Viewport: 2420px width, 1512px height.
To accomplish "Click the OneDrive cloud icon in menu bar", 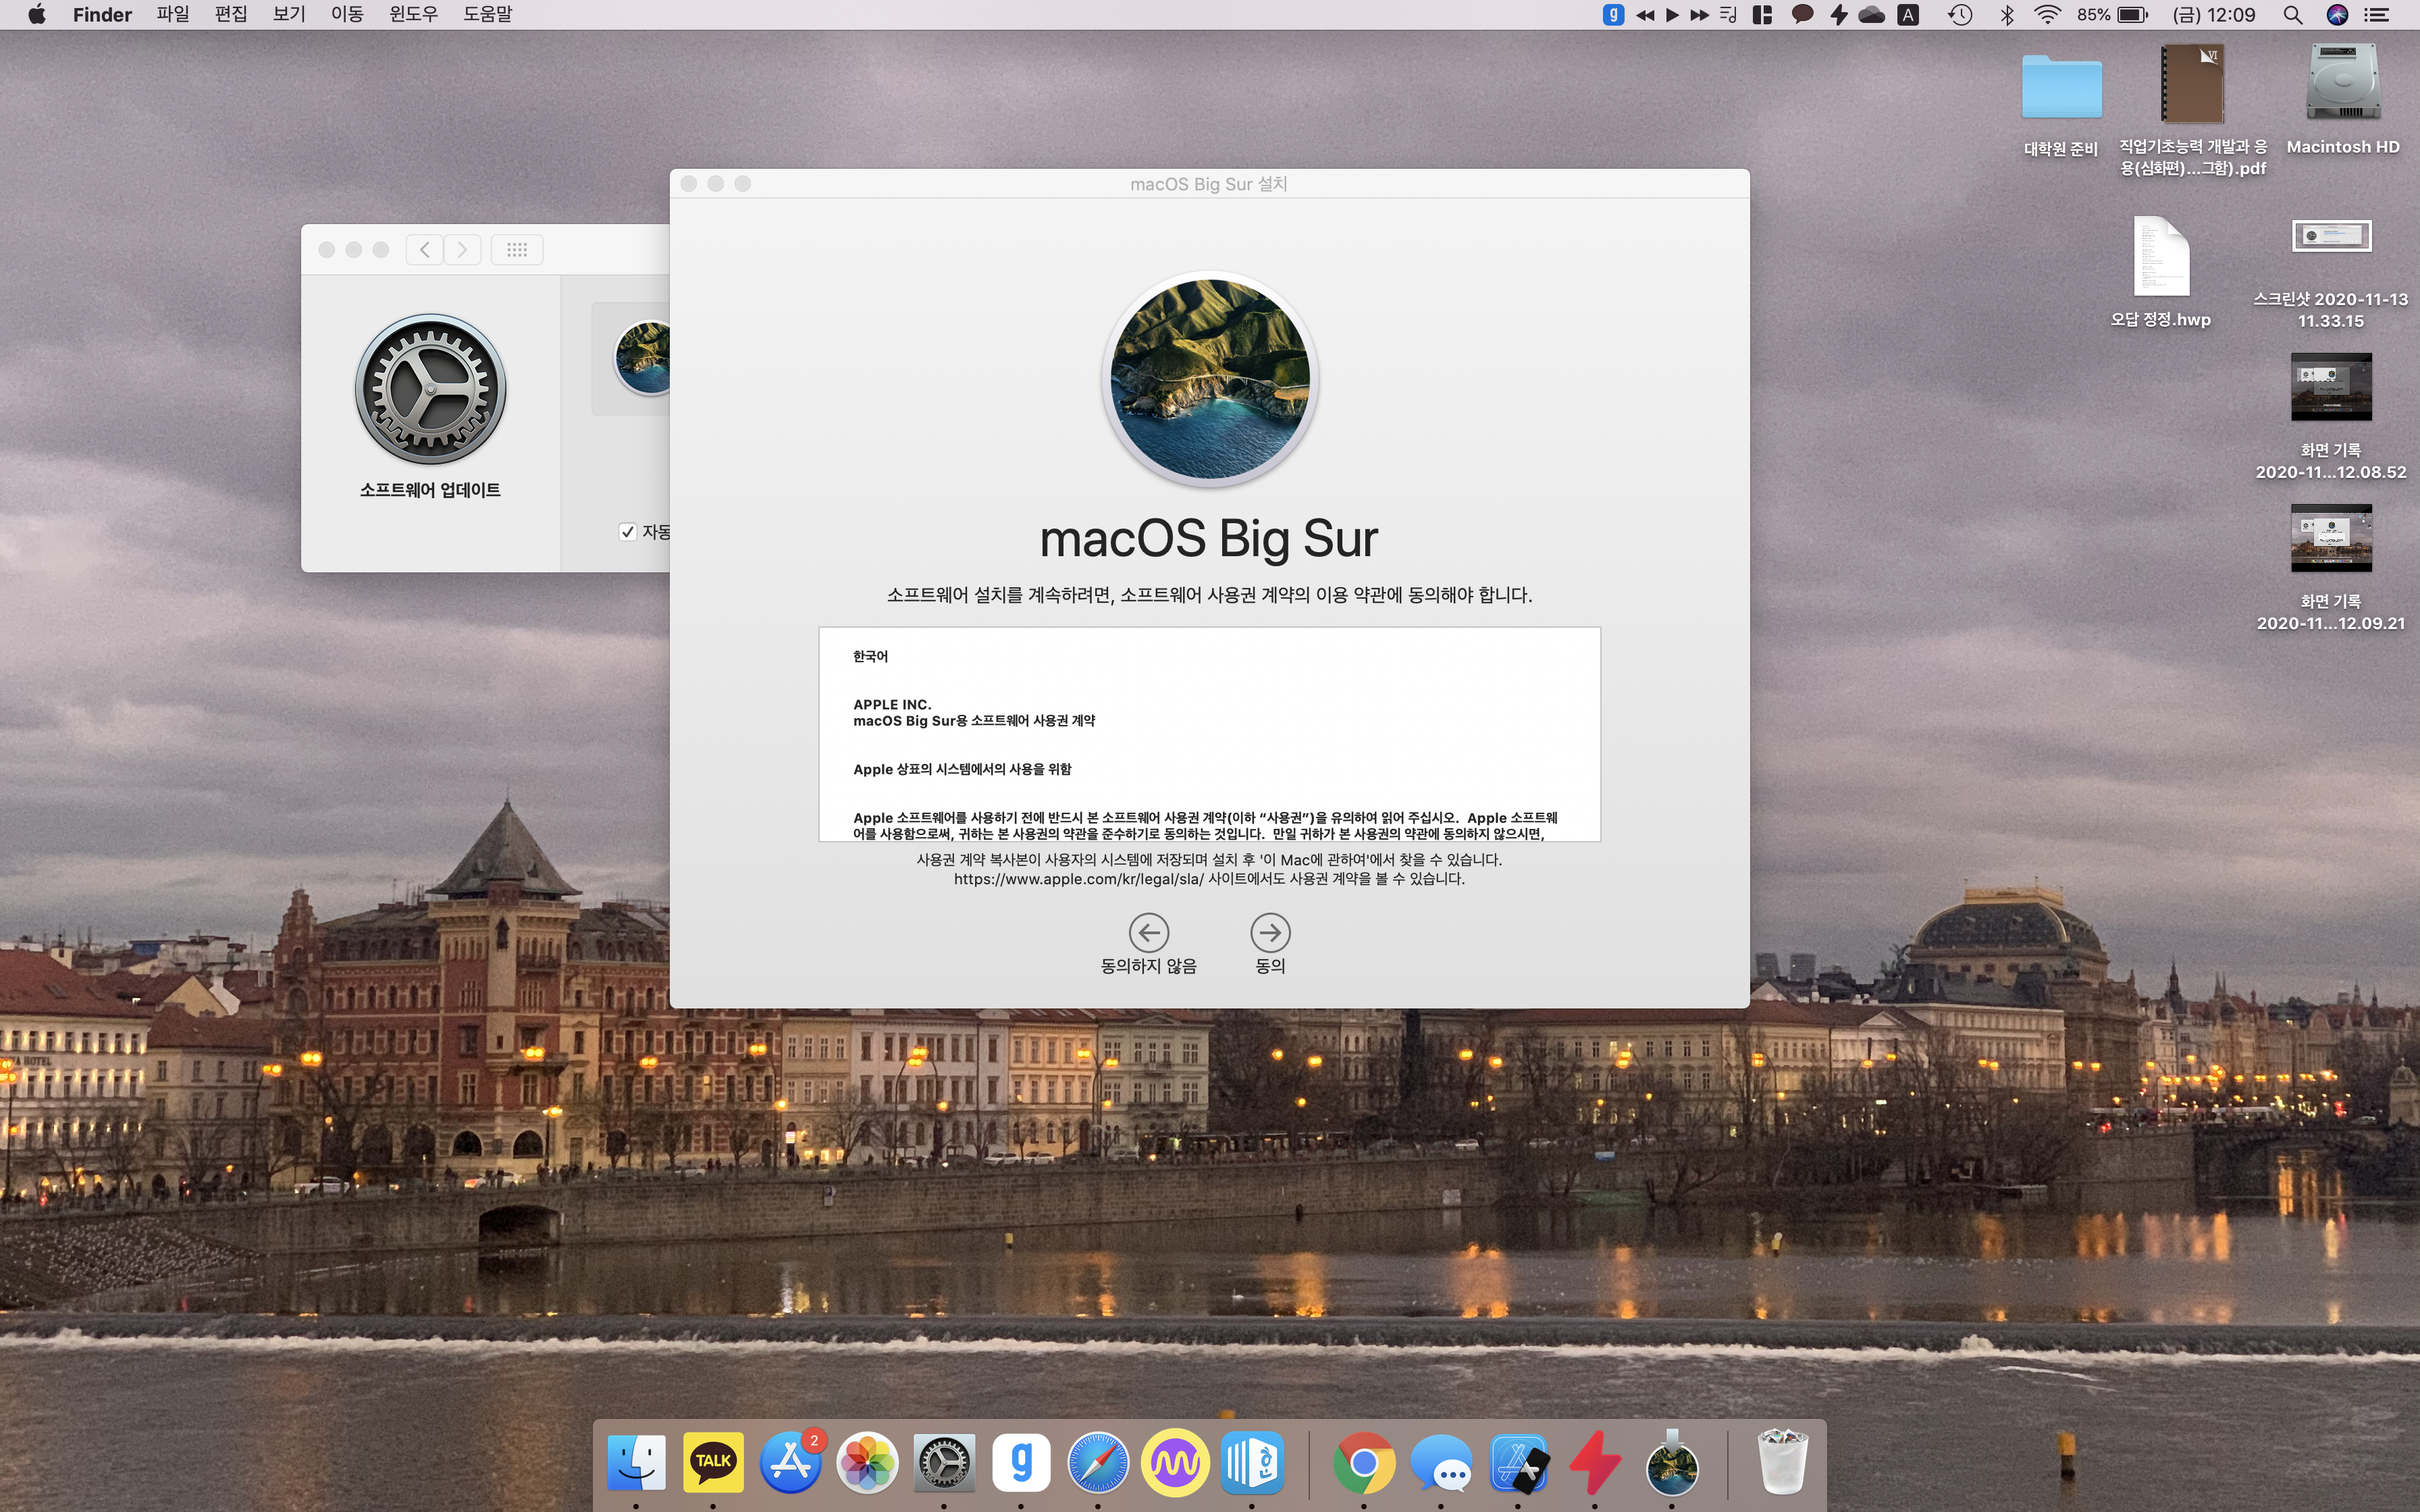I will tap(1872, 14).
